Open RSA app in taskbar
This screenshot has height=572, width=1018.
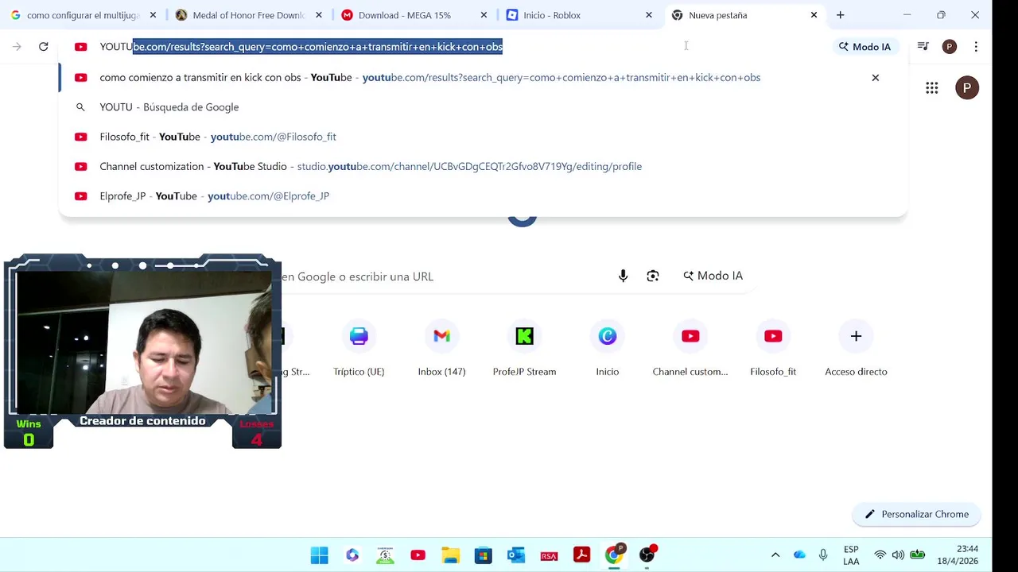pos(549,555)
